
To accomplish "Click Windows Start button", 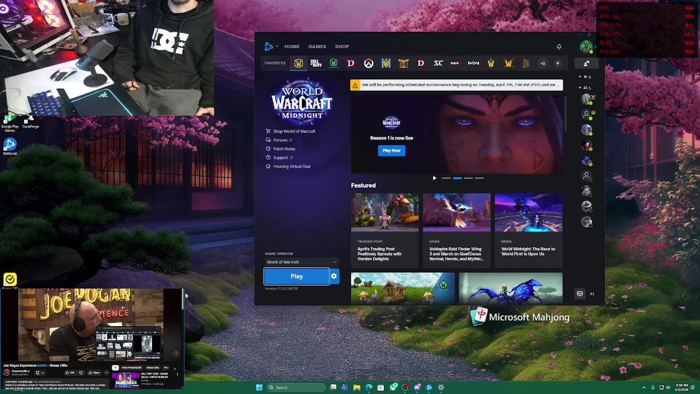I will click(x=259, y=387).
